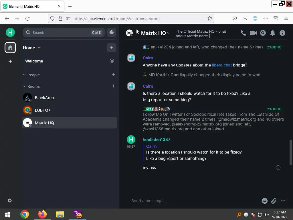Select the Welcome entry in sidebar

(34, 61)
